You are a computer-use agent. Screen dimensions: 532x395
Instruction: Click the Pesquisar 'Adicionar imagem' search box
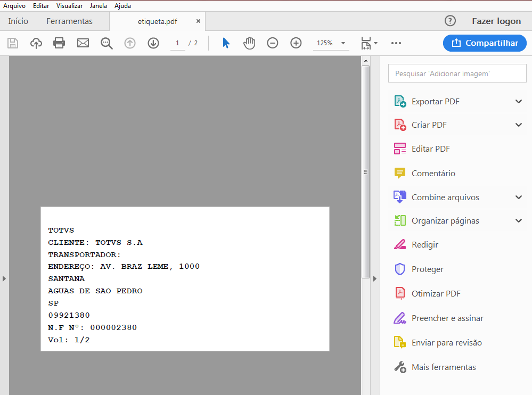pyautogui.click(x=457, y=73)
